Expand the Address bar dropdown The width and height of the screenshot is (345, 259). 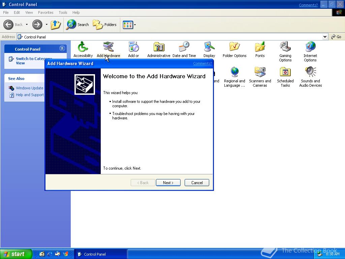click(x=325, y=37)
